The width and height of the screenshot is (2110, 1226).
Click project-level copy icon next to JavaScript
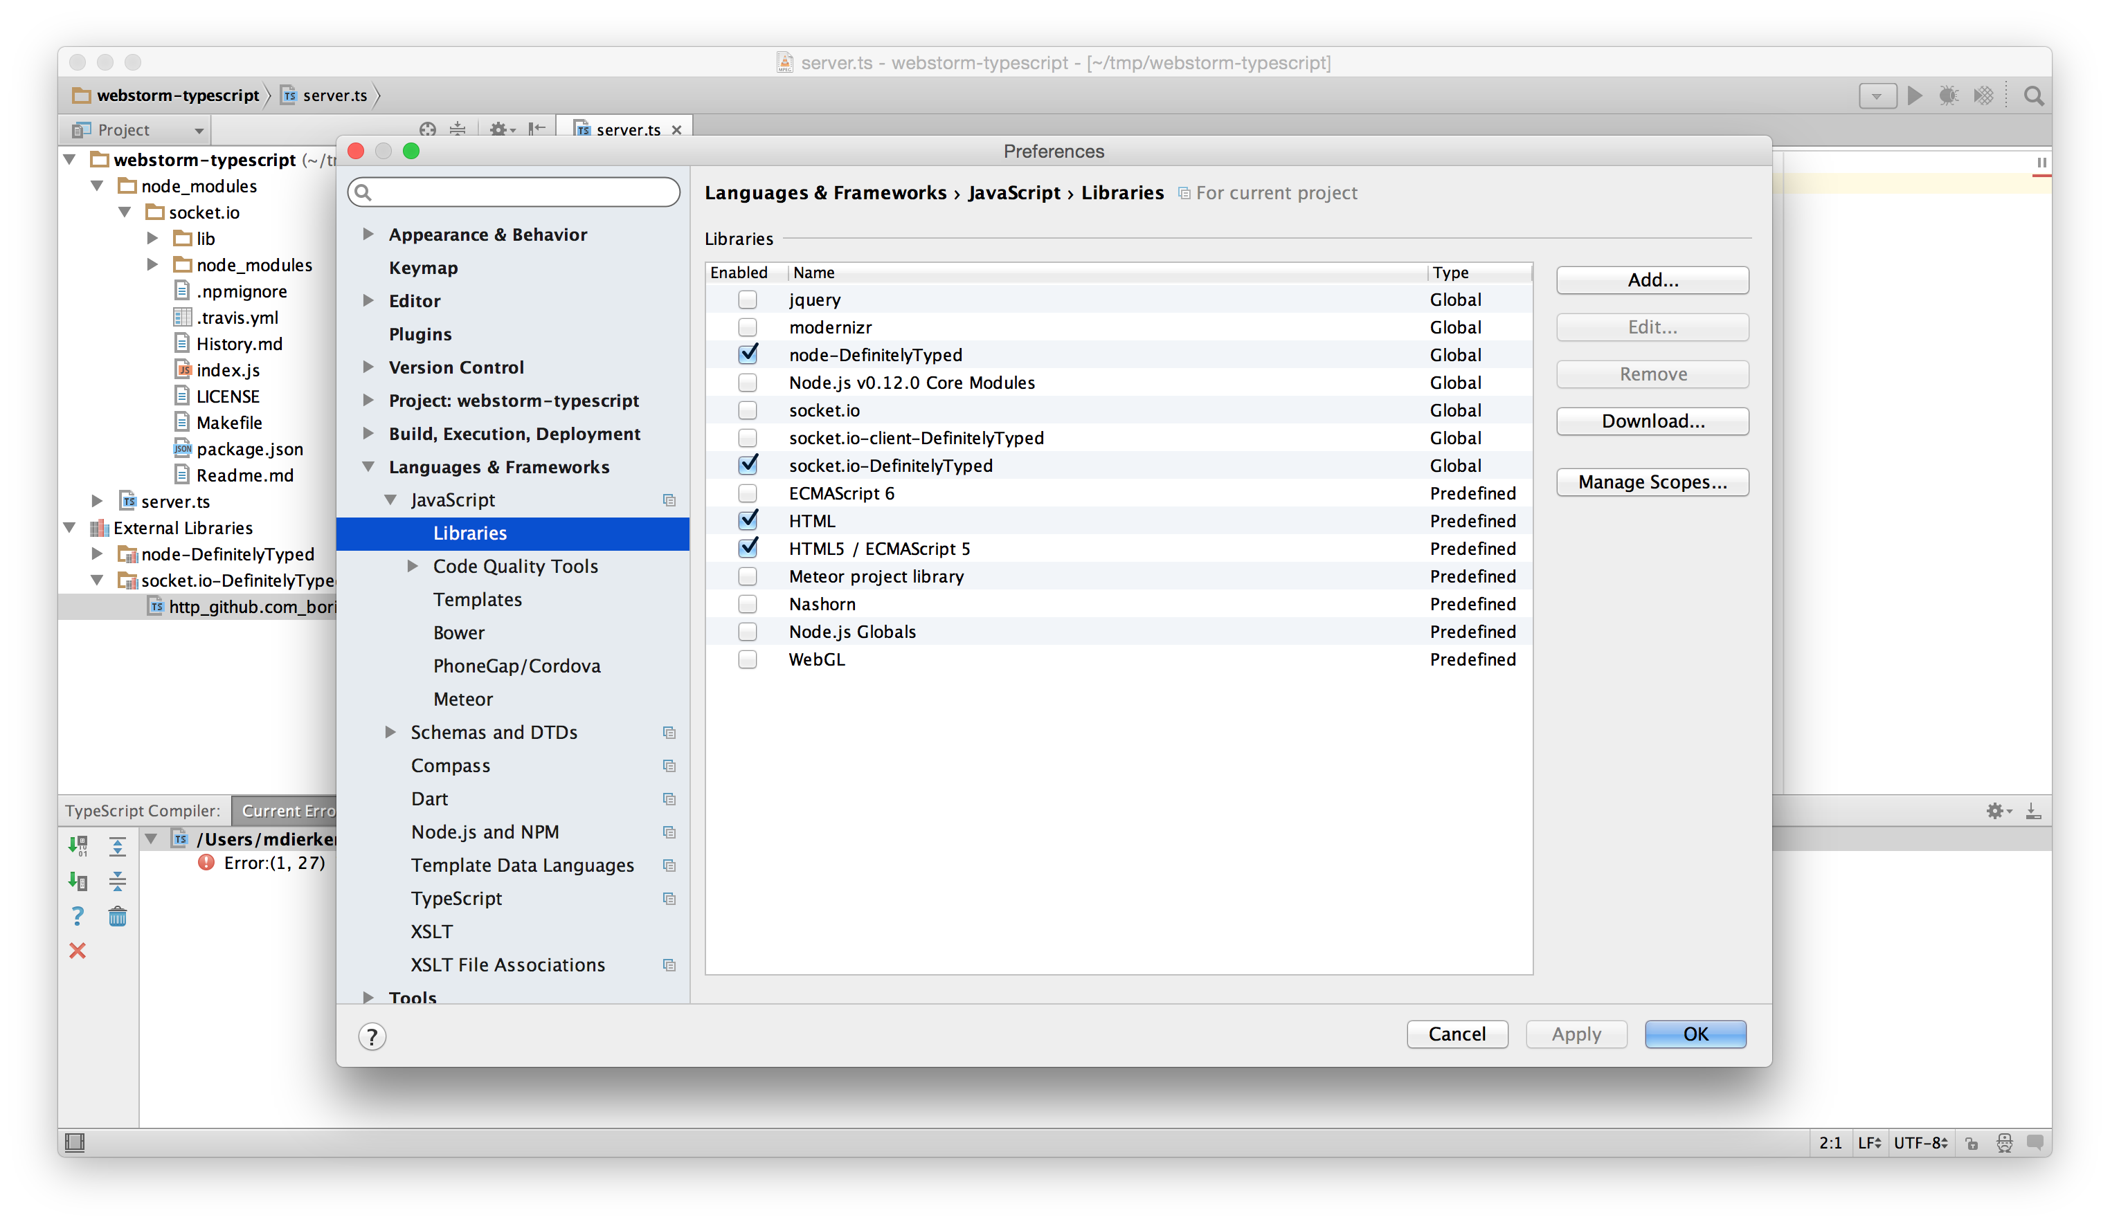669,500
